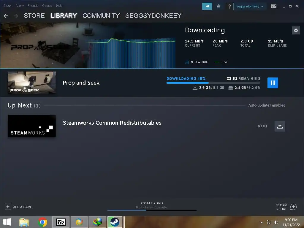Open the Edge browser taskbar icon
Screen dimensions: 304x228
click(x=79, y=222)
